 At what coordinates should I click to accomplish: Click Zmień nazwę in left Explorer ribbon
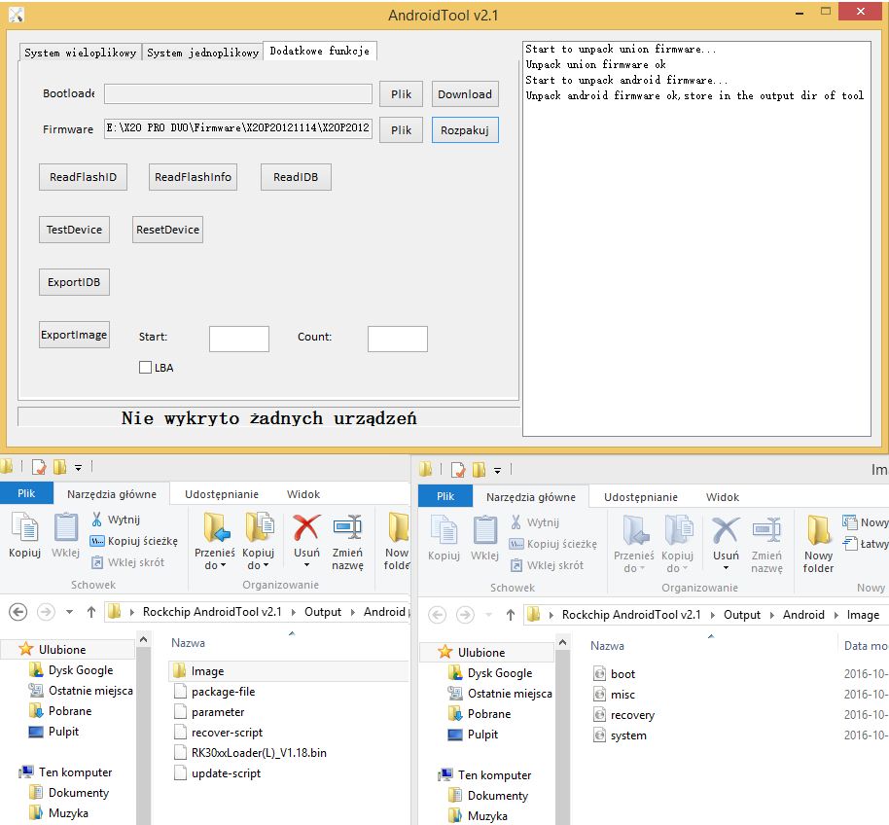(x=347, y=541)
